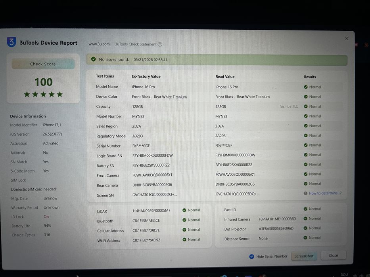Click Normal status icon for Distance Sensor
Viewport: 370px width, 277px height.
[x=305, y=237]
